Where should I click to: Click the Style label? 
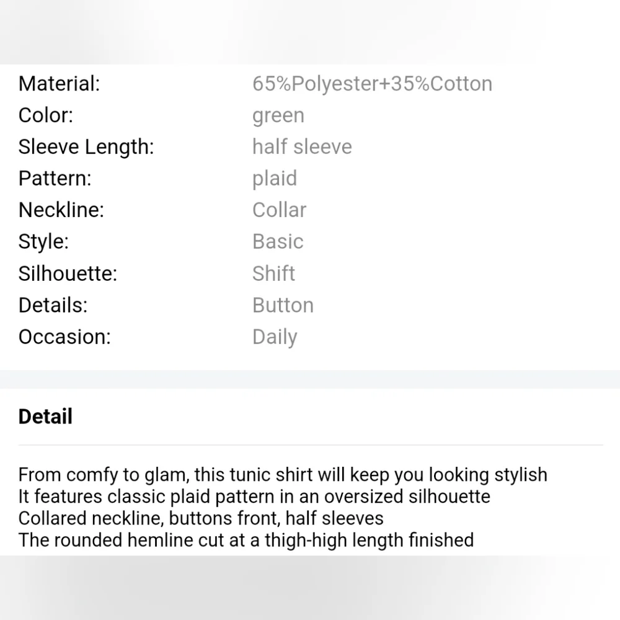point(43,242)
